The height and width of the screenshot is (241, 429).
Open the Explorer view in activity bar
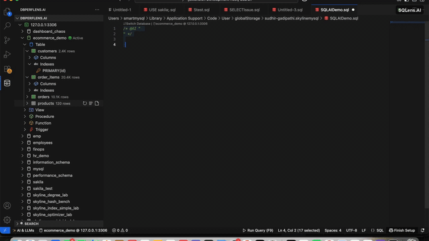pos(7,12)
